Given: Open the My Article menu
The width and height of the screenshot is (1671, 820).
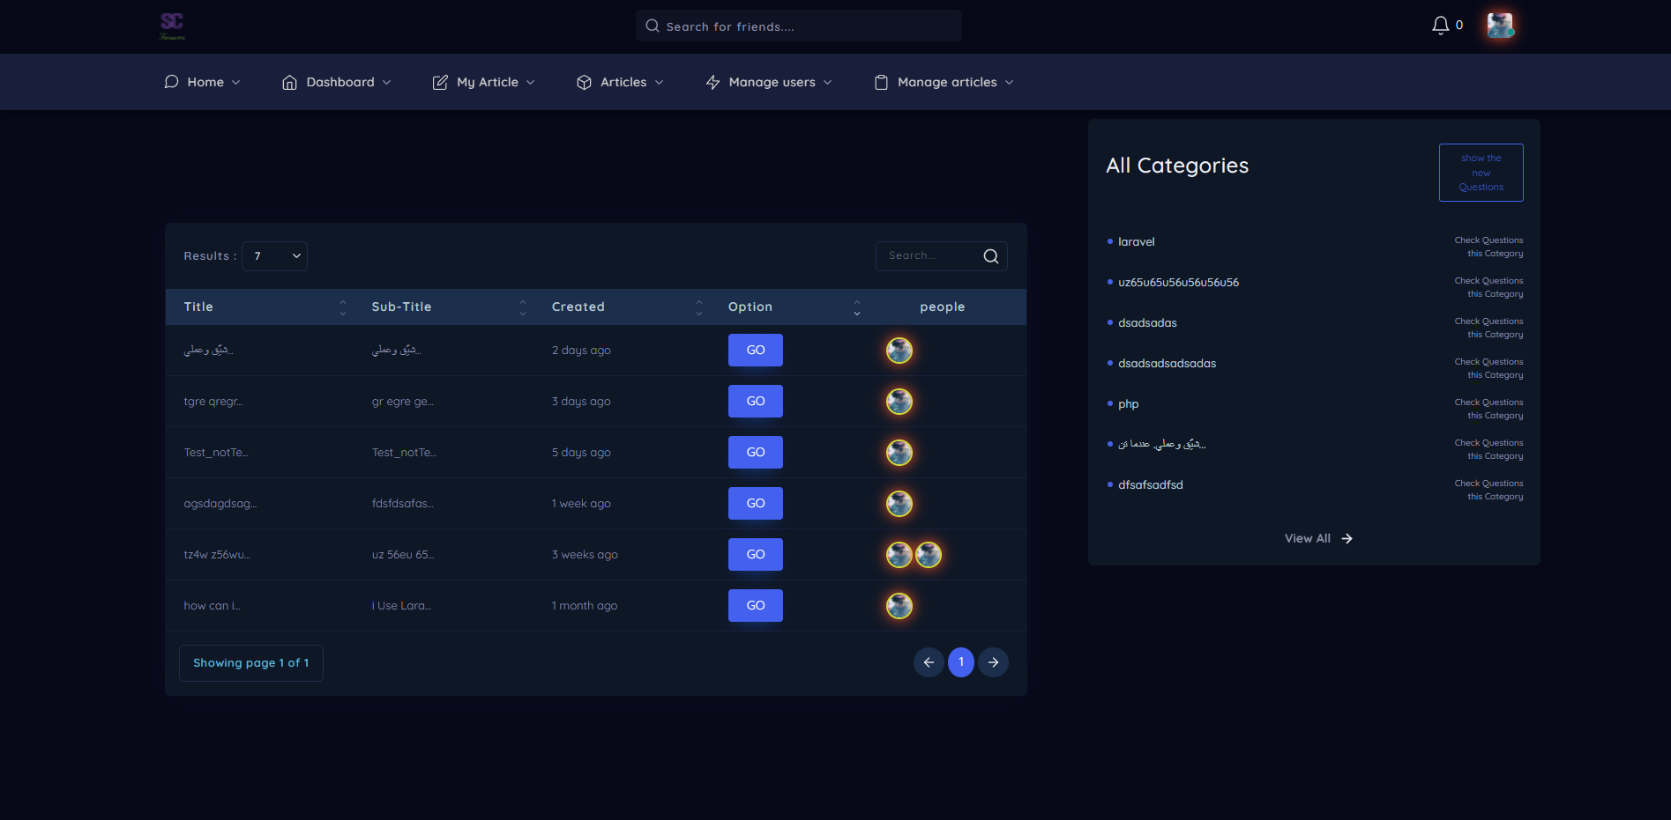Looking at the screenshot, I should (x=484, y=82).
